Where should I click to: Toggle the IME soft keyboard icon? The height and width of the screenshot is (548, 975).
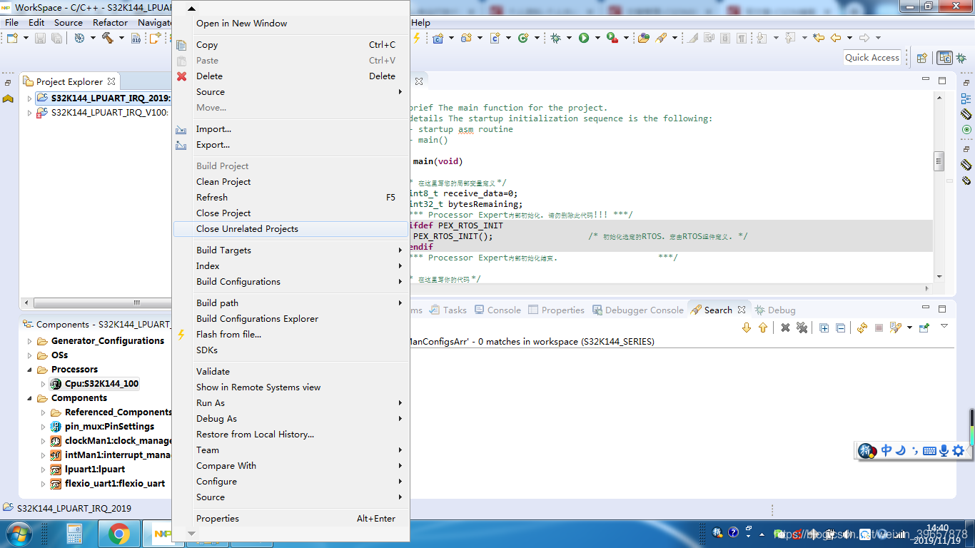929,450
